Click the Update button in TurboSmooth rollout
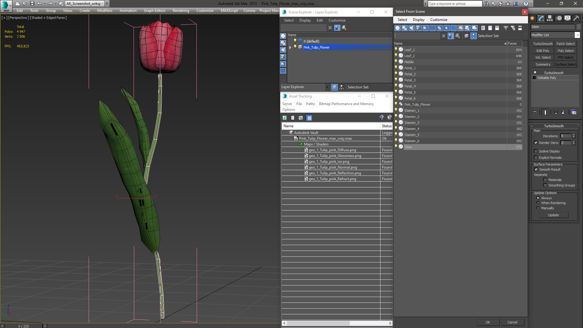This screenshot has width=583, height=328. [x=553, y=215]
